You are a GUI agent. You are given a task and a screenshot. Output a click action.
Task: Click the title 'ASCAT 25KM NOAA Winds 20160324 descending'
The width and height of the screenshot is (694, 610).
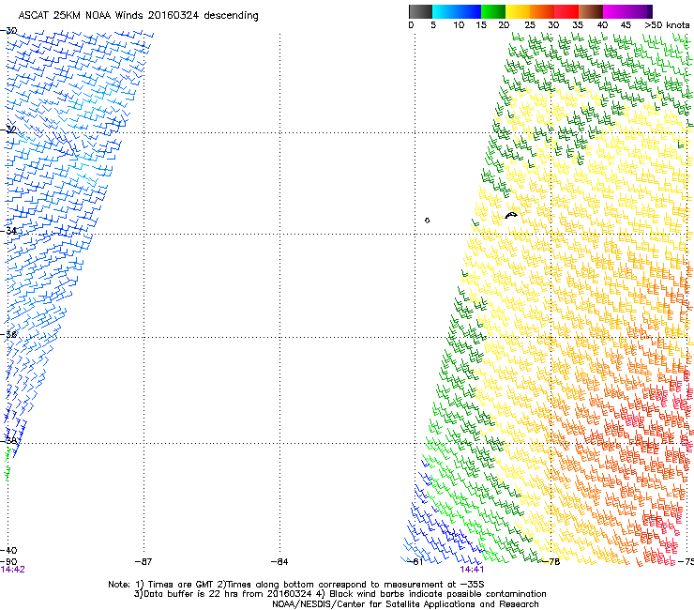[x=138, y=15]
